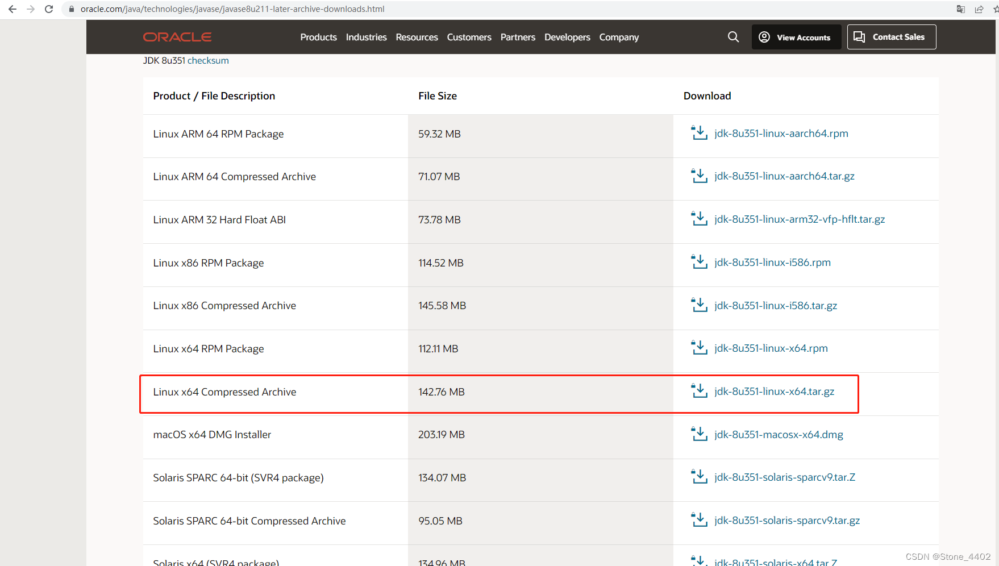
Task: Open the Company menu
Action: coord(619,37)
